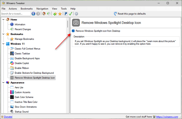
Task: Collapse the Appearance tree section
Action: coord(3,83)
